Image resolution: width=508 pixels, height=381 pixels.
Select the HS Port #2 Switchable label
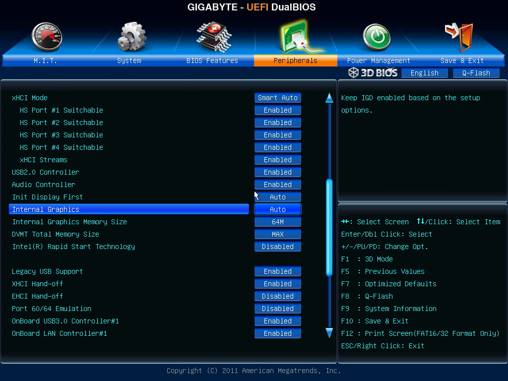tap(61, 123)
